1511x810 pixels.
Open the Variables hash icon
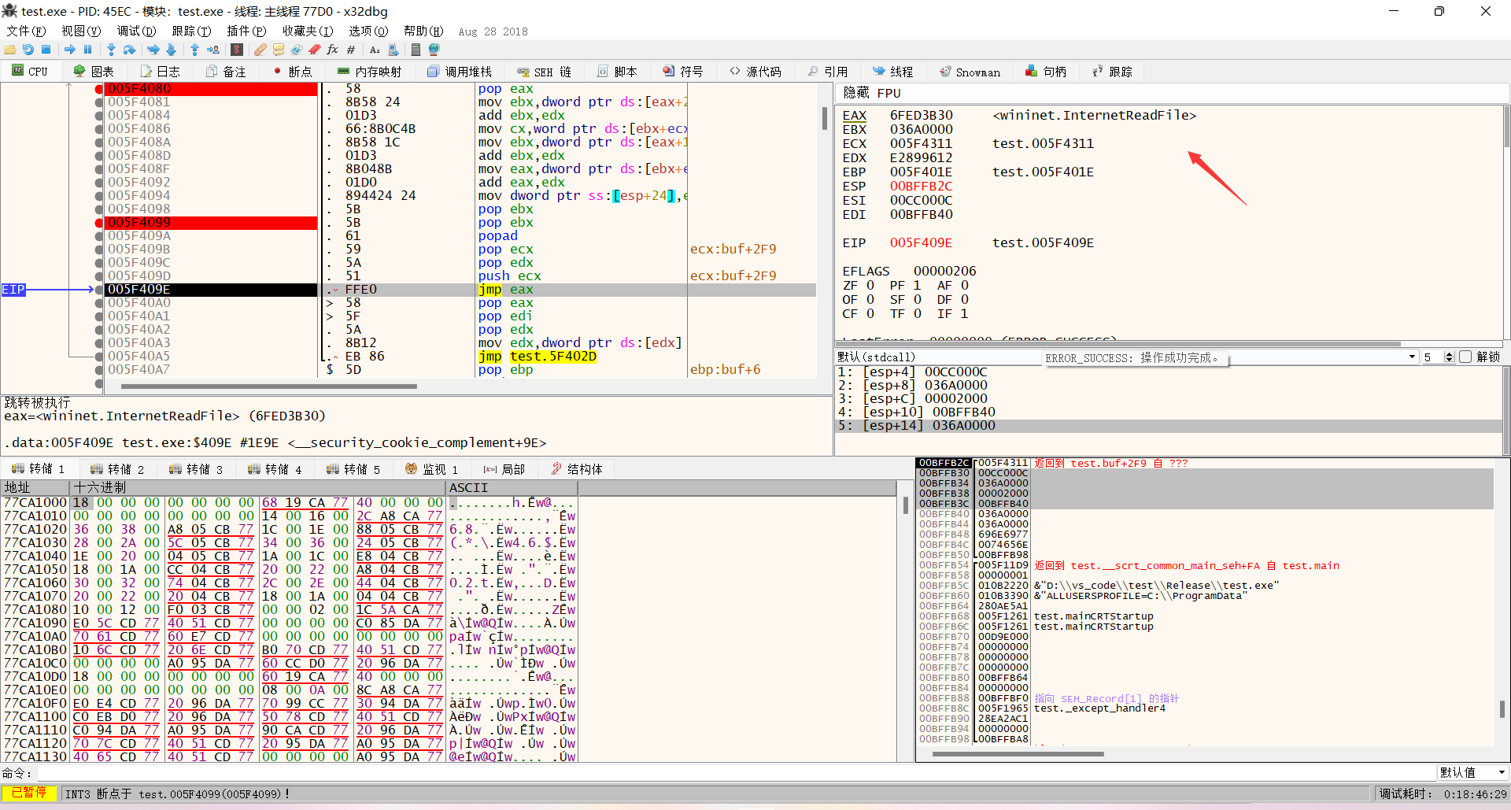(351, 50)
